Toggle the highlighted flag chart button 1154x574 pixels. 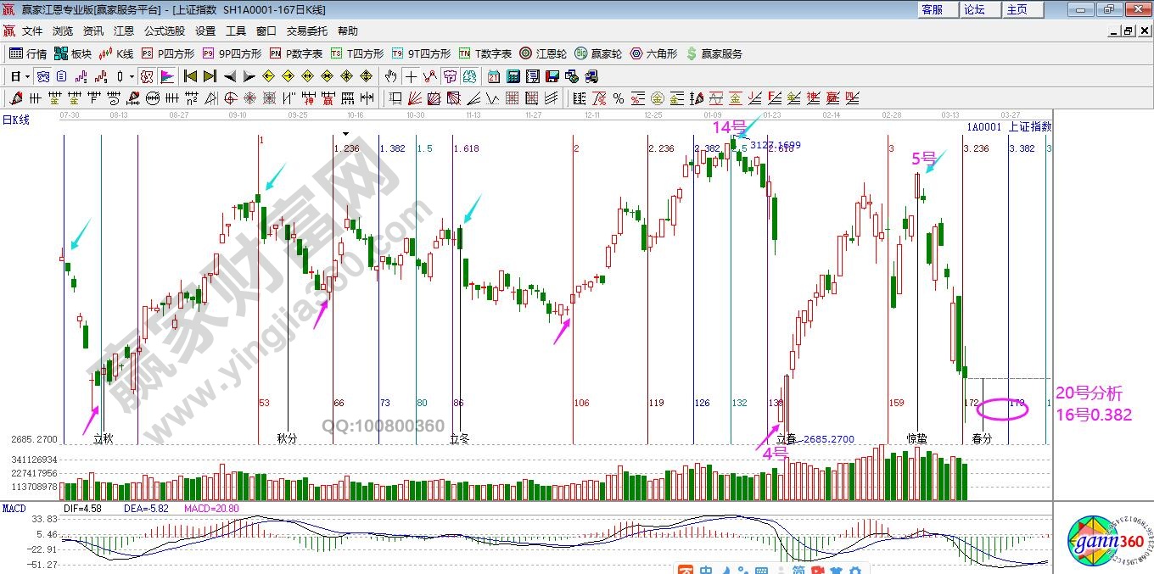[x=166, y=76]
